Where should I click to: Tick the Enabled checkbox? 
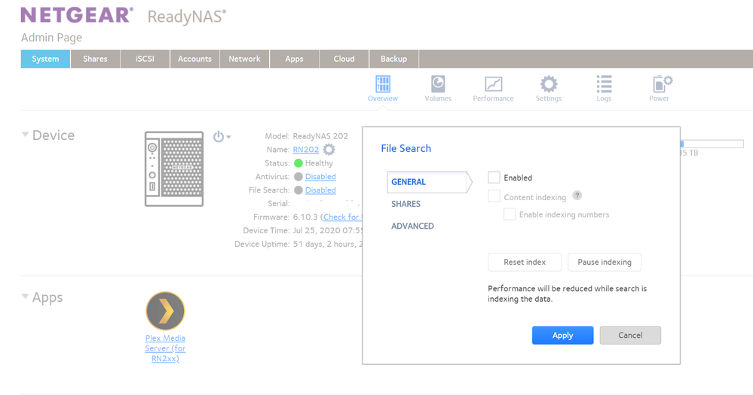494,178
